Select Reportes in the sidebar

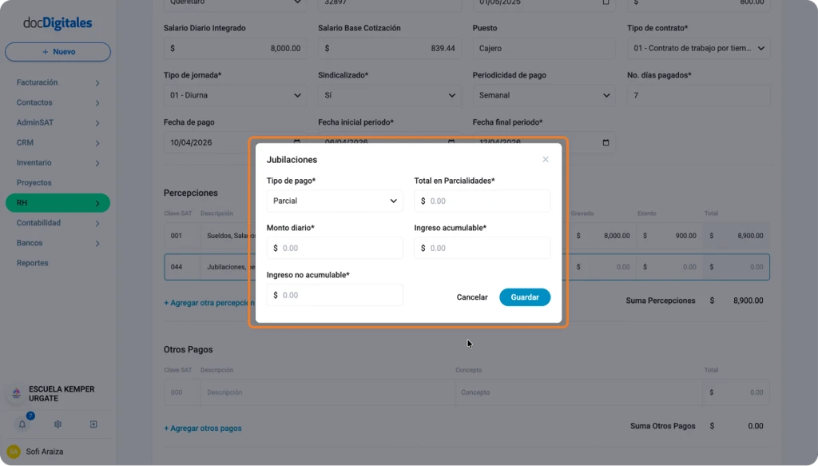[32, 263]
